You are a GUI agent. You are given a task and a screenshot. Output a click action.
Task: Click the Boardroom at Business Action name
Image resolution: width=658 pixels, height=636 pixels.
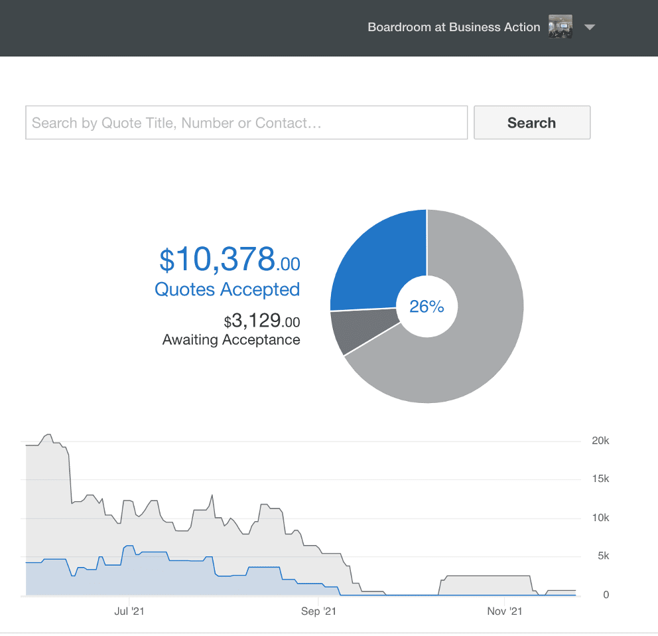[454, 27]
